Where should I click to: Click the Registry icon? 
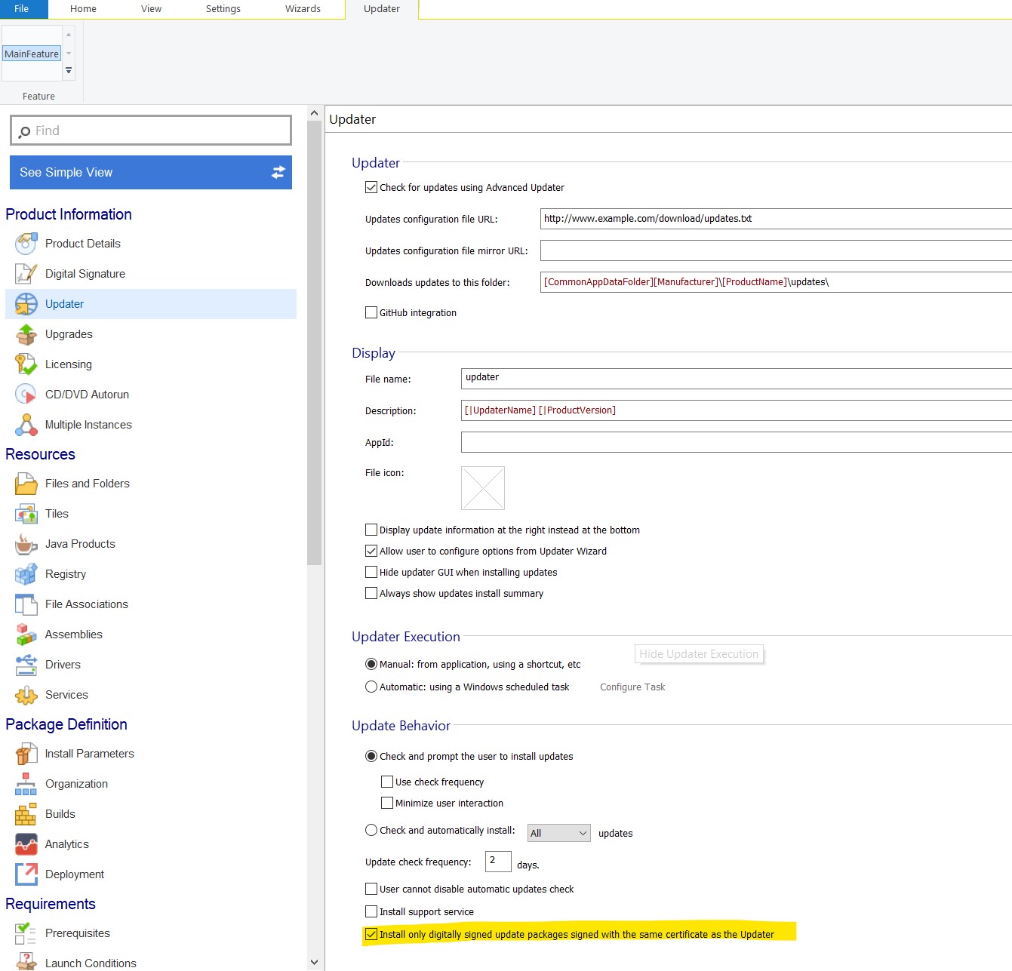pos(26,574)
